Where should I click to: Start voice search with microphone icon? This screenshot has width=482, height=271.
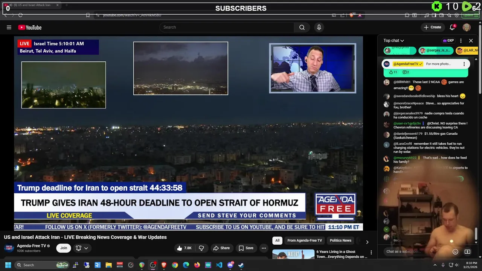point(319,27)
